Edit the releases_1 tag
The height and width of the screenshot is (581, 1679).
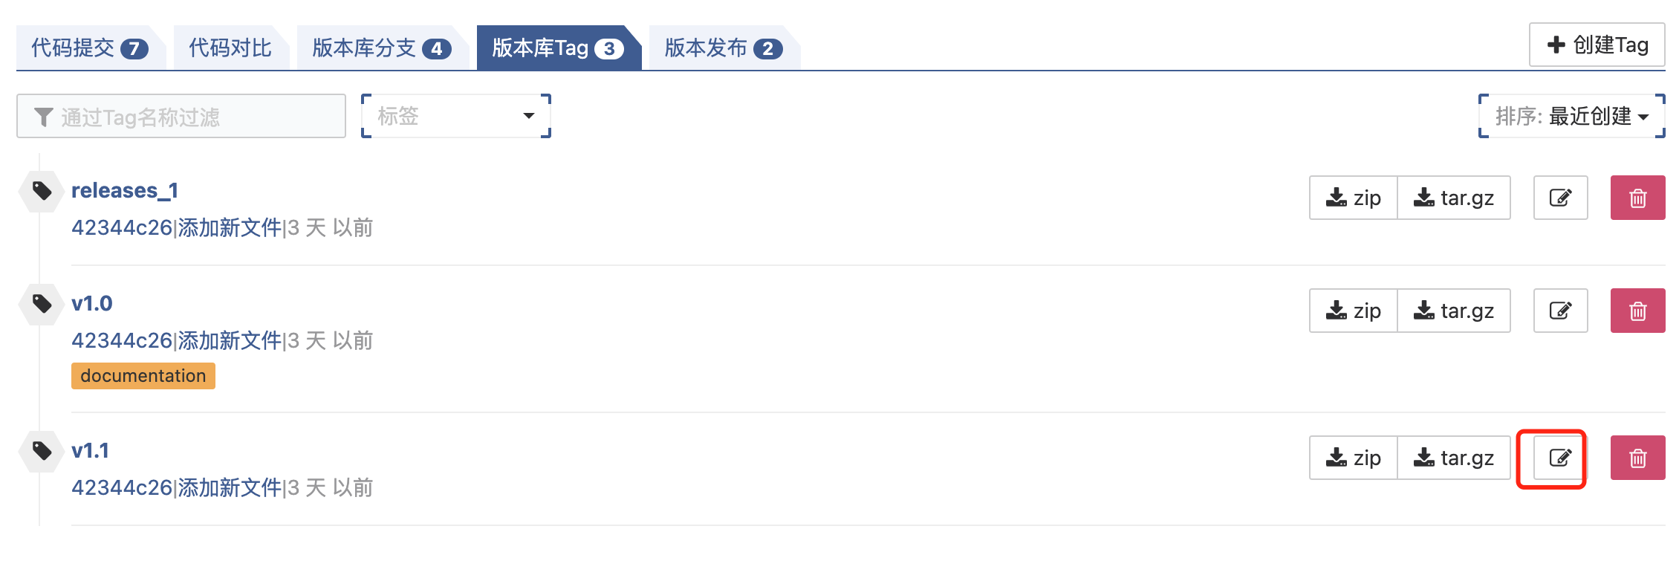pos(1560,198)
